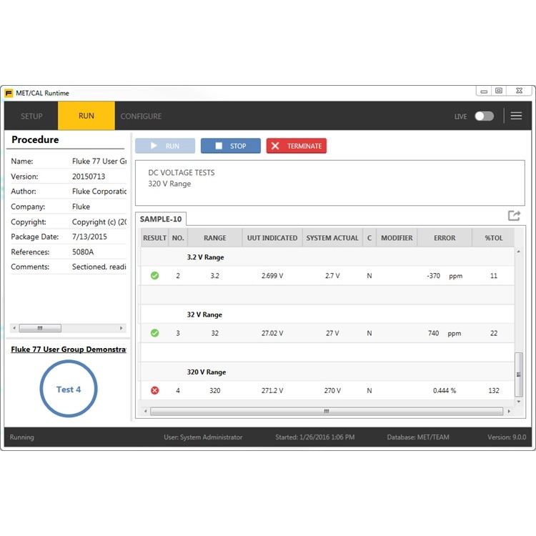Click the export results icon
The width and height of the screenshot is (536, 536).
[x=514, y=215]
